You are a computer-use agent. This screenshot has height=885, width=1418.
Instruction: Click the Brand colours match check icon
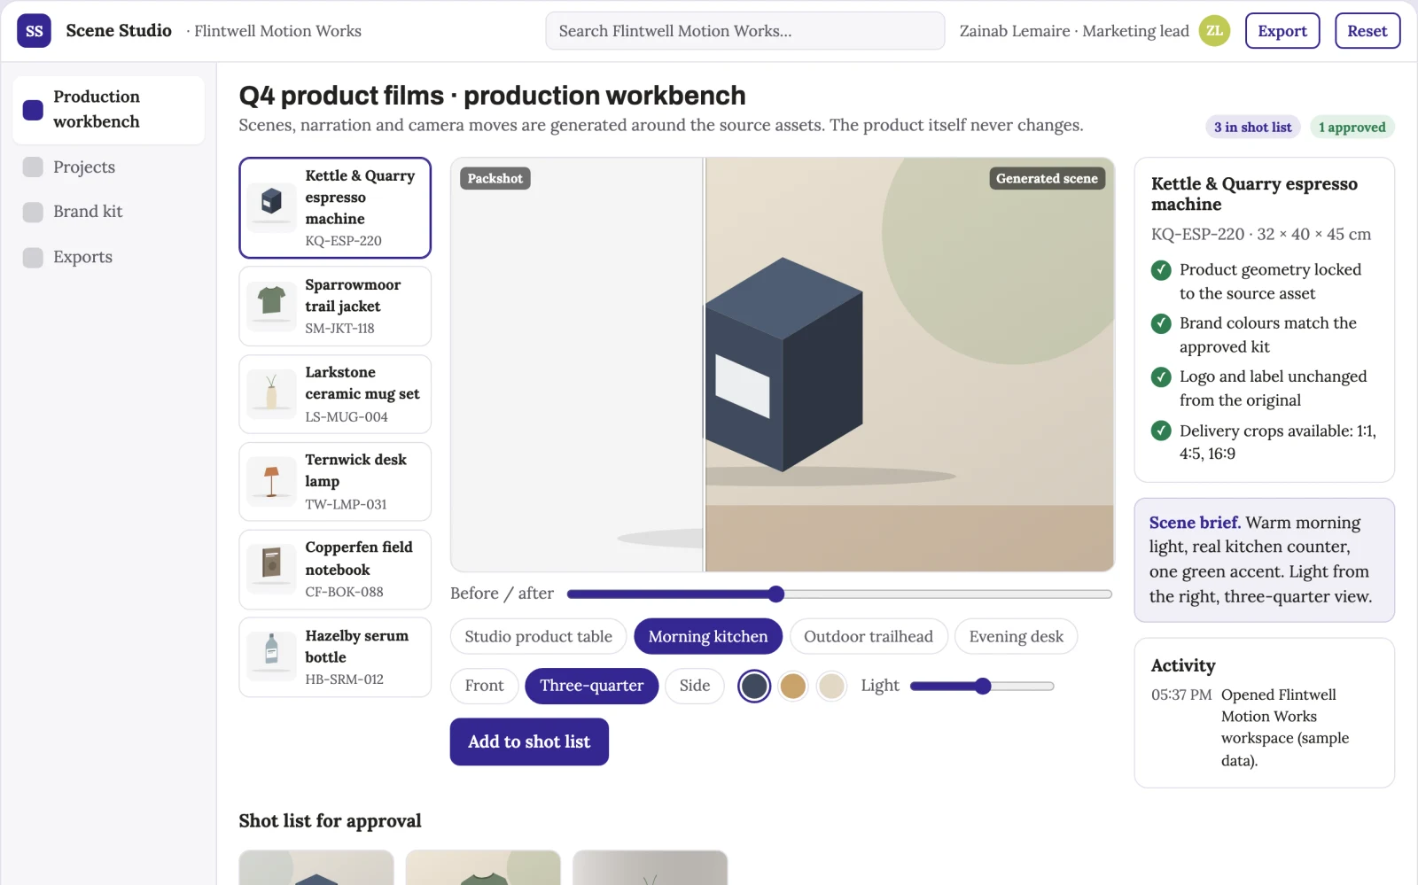point(1161,323)
